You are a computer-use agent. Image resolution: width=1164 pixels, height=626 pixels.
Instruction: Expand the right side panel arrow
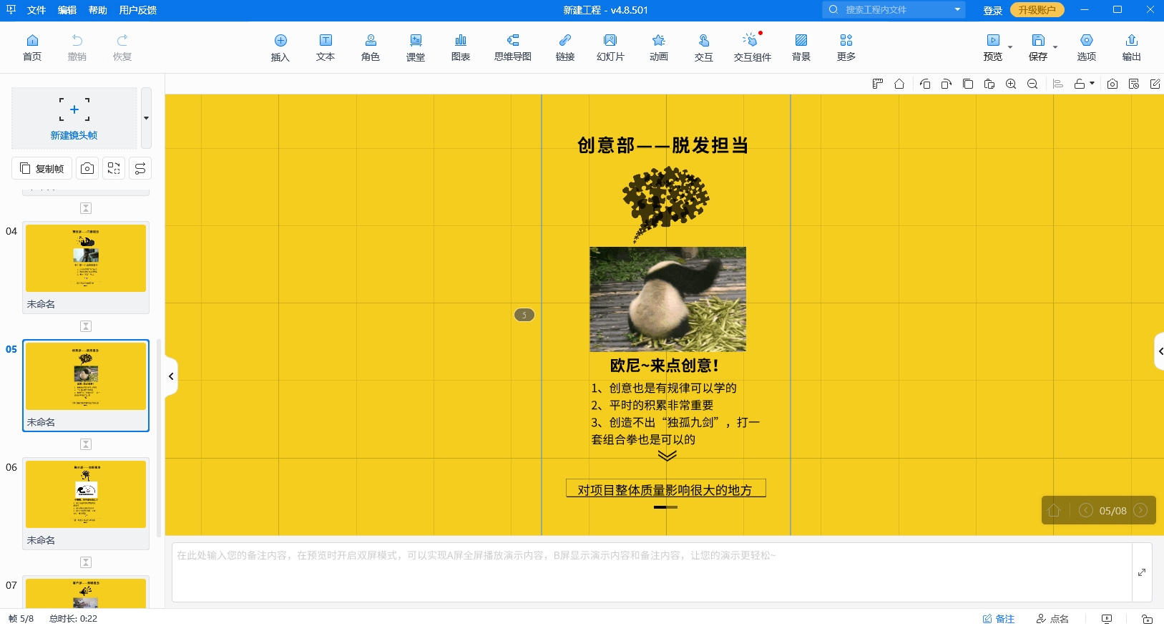1160,351
